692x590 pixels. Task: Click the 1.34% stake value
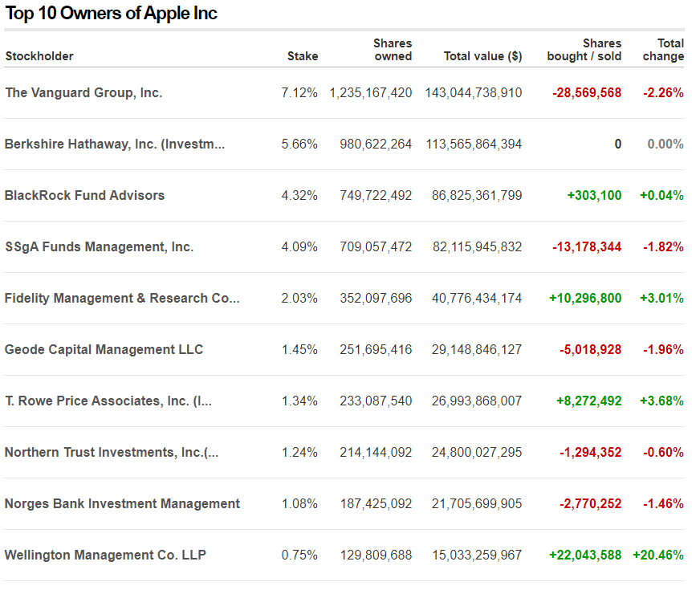point(299,401)
